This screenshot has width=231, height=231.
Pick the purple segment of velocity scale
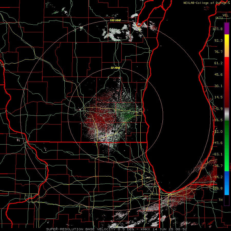(227, 28)
